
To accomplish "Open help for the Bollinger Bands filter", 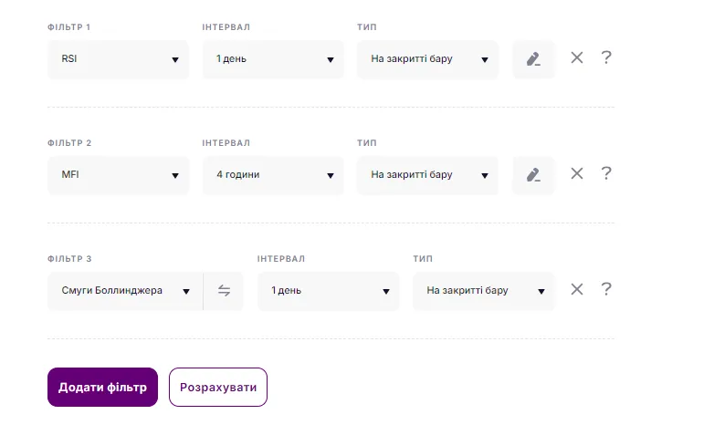I will pyautogui.click(x=605, y=290).
